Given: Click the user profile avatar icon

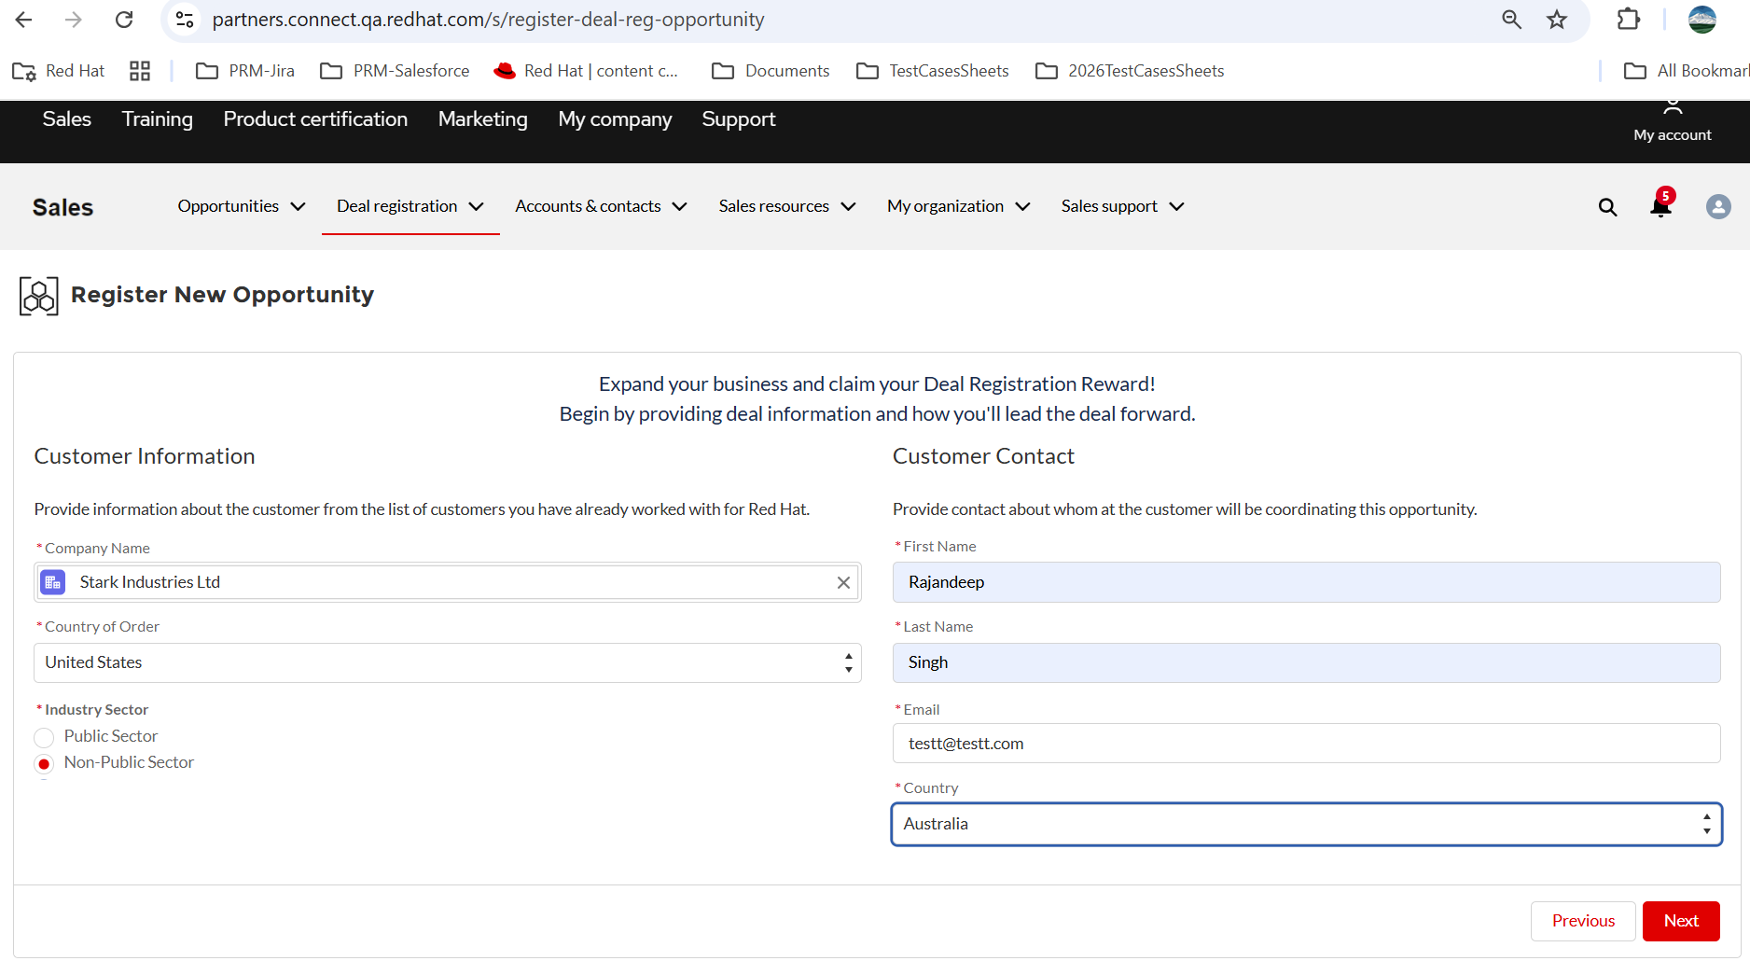Looking at the screenshot, I should [1718, 207].
